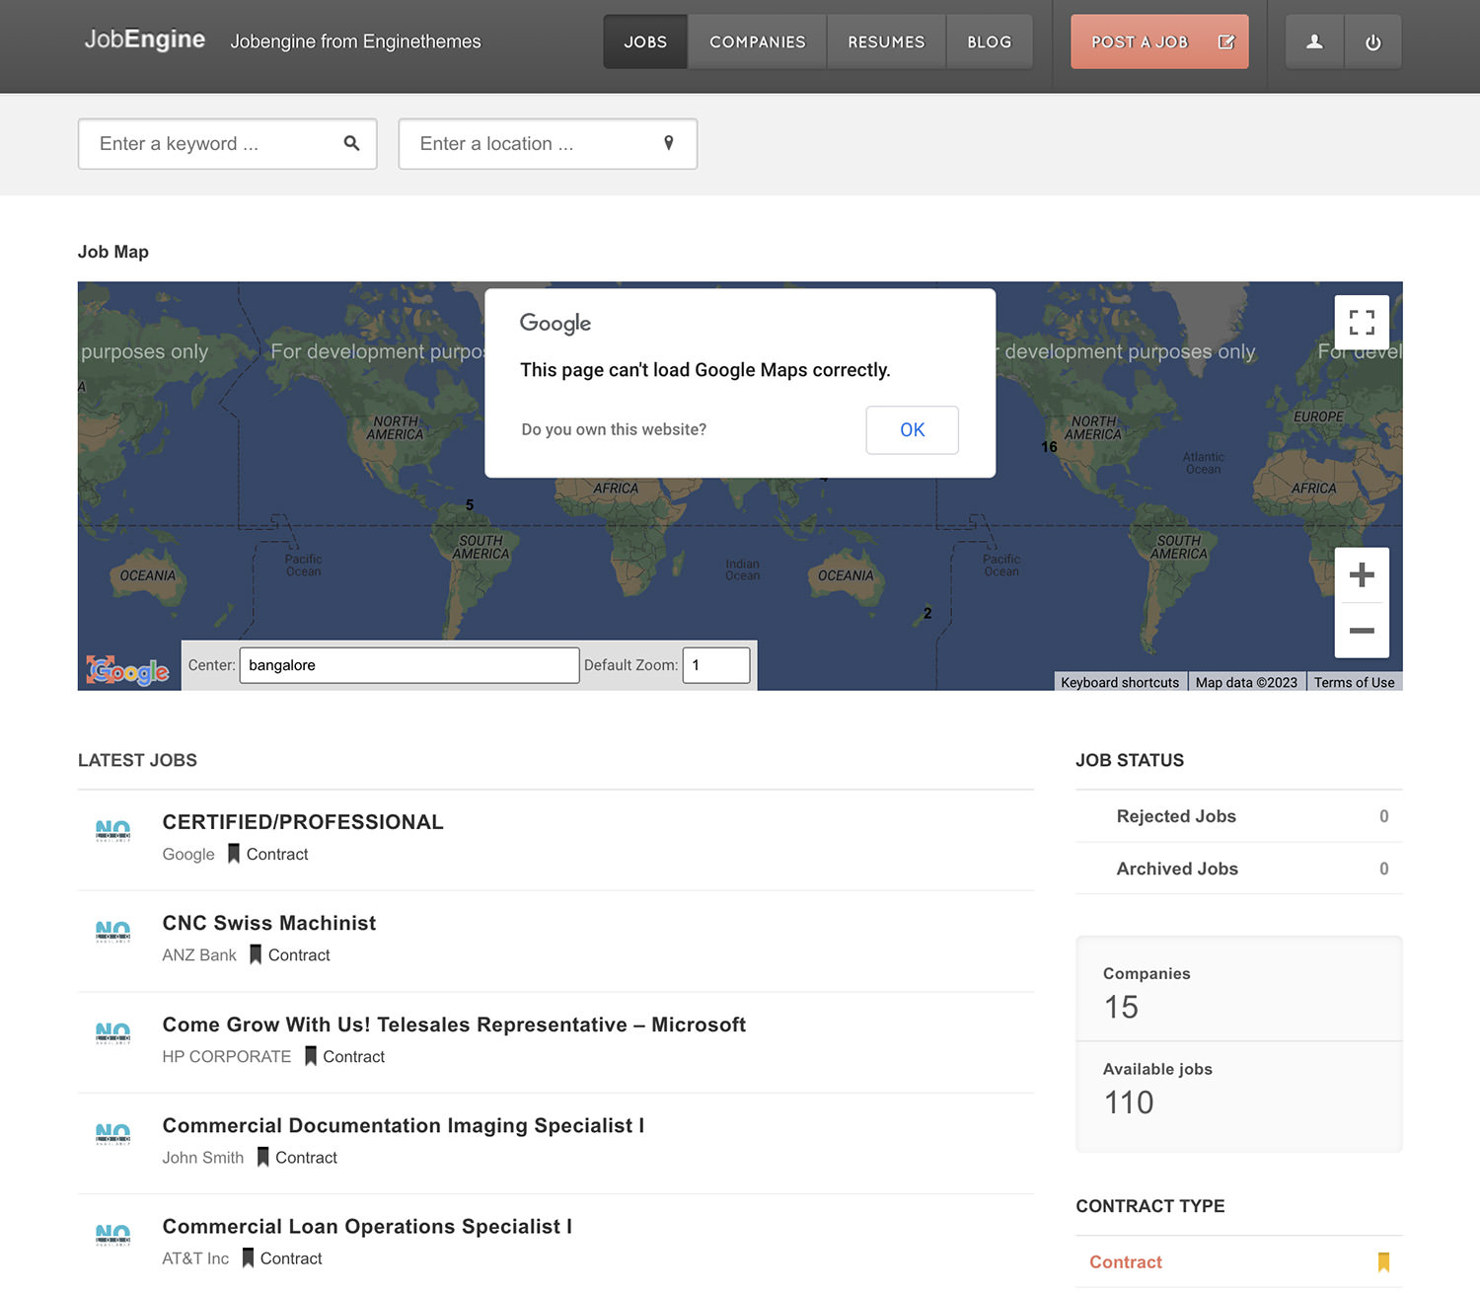This screenshot has height=1292, width=1480.
Task: Click AT&T Inc company link
Action: tap(195, 1257)
